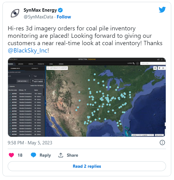Click the Read 2 replies button
Viewport: 174px width, 180px height.
87,166
